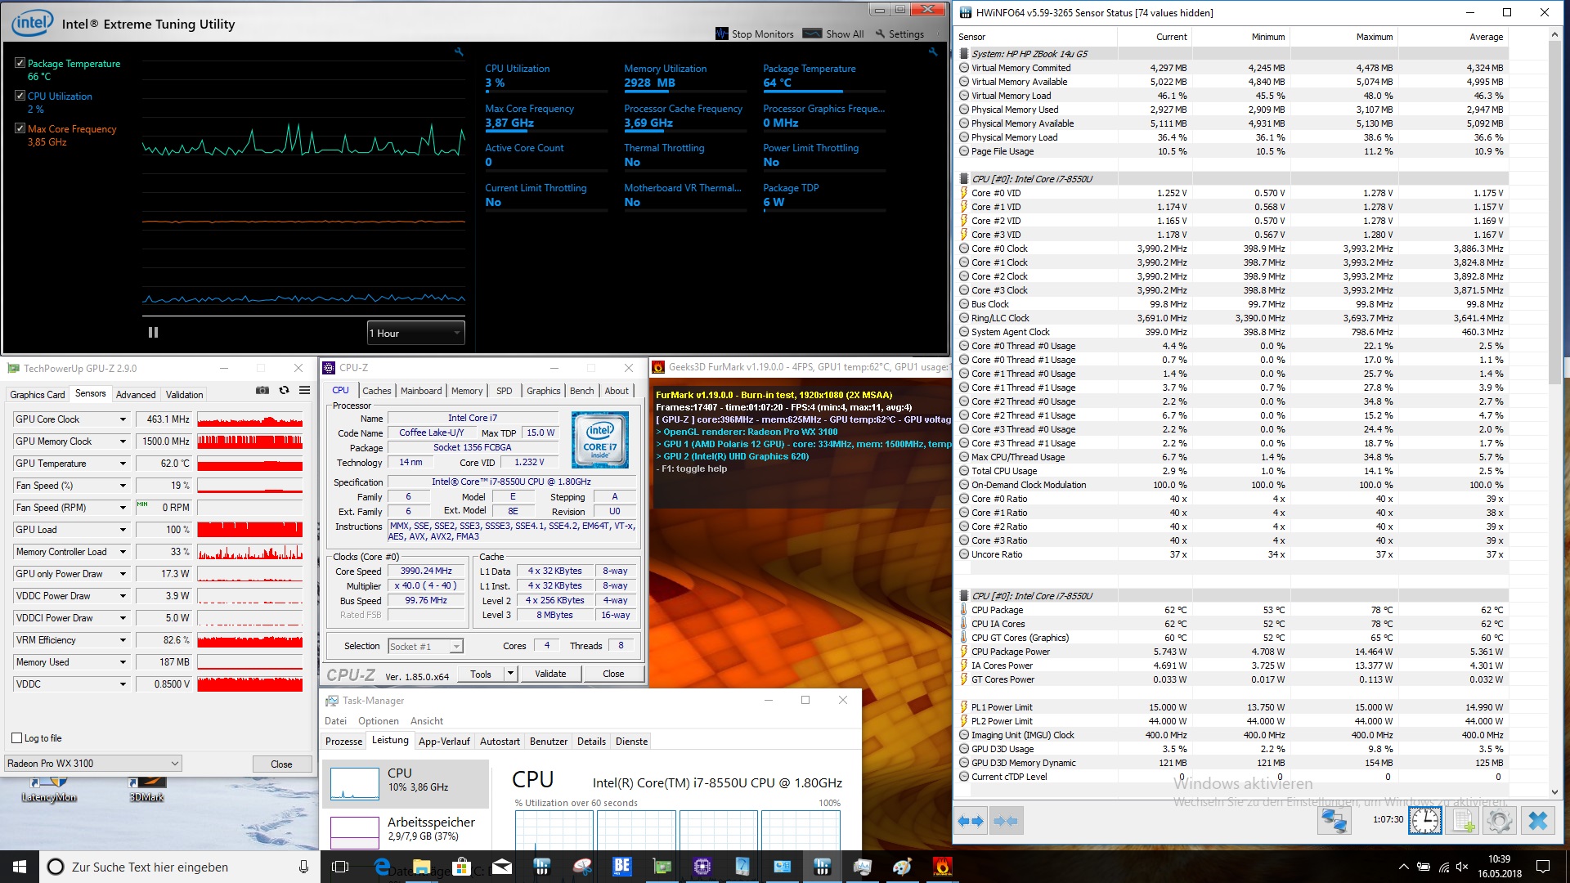Screen dimensions: 1570x883
Task: Click CPU-Z Tools button
Action: (481, 674)
